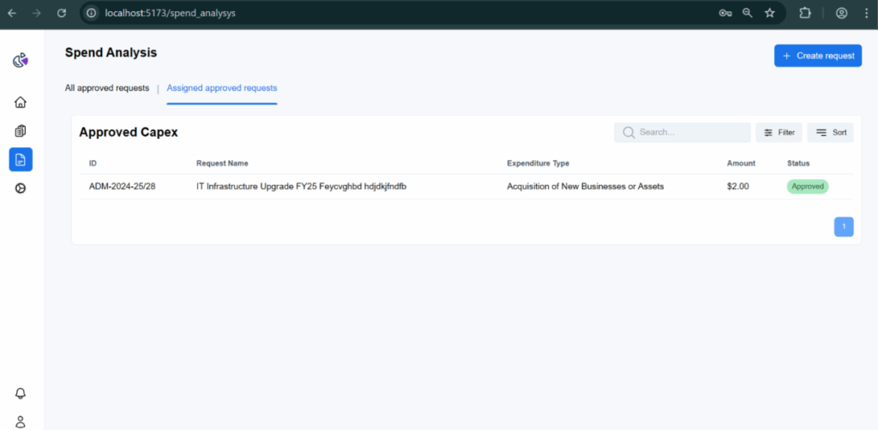The height and width of the screenshot is (430, 878).
Task: Click the Create request button
Action: tap(817, 56)
